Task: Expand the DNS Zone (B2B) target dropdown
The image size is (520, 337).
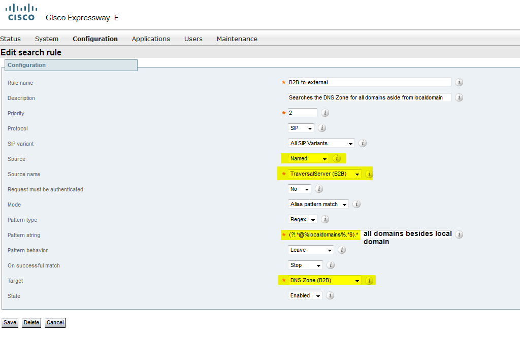Action: click(324, 280)
